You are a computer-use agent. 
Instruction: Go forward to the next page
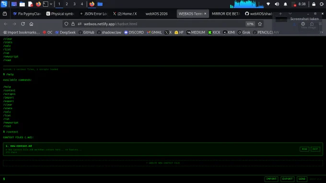14,24
